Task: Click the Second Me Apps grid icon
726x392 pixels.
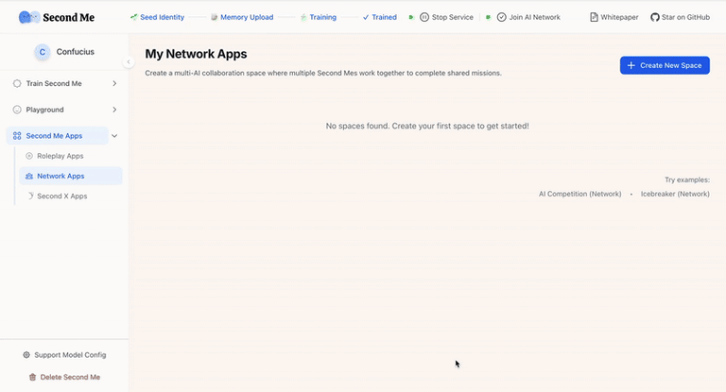Action: tap(17, 136)
